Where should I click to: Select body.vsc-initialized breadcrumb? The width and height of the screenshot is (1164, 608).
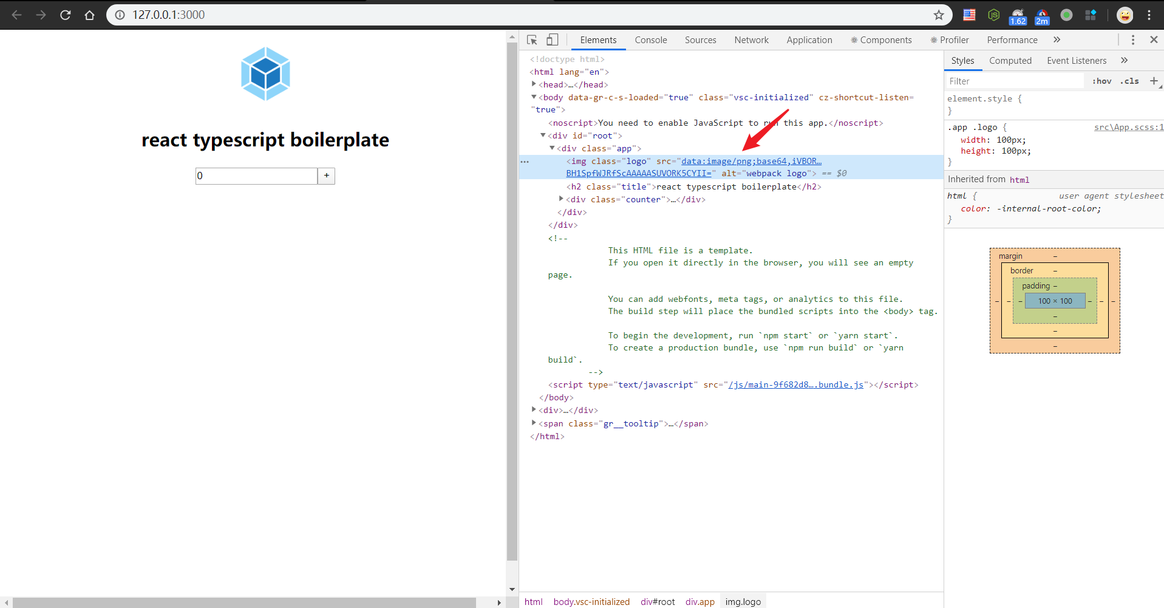click(591, 601)
